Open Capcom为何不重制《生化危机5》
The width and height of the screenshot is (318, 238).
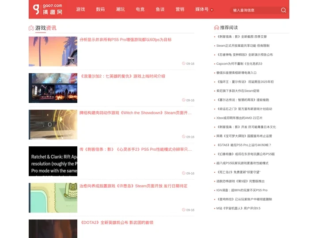(240, 64)
